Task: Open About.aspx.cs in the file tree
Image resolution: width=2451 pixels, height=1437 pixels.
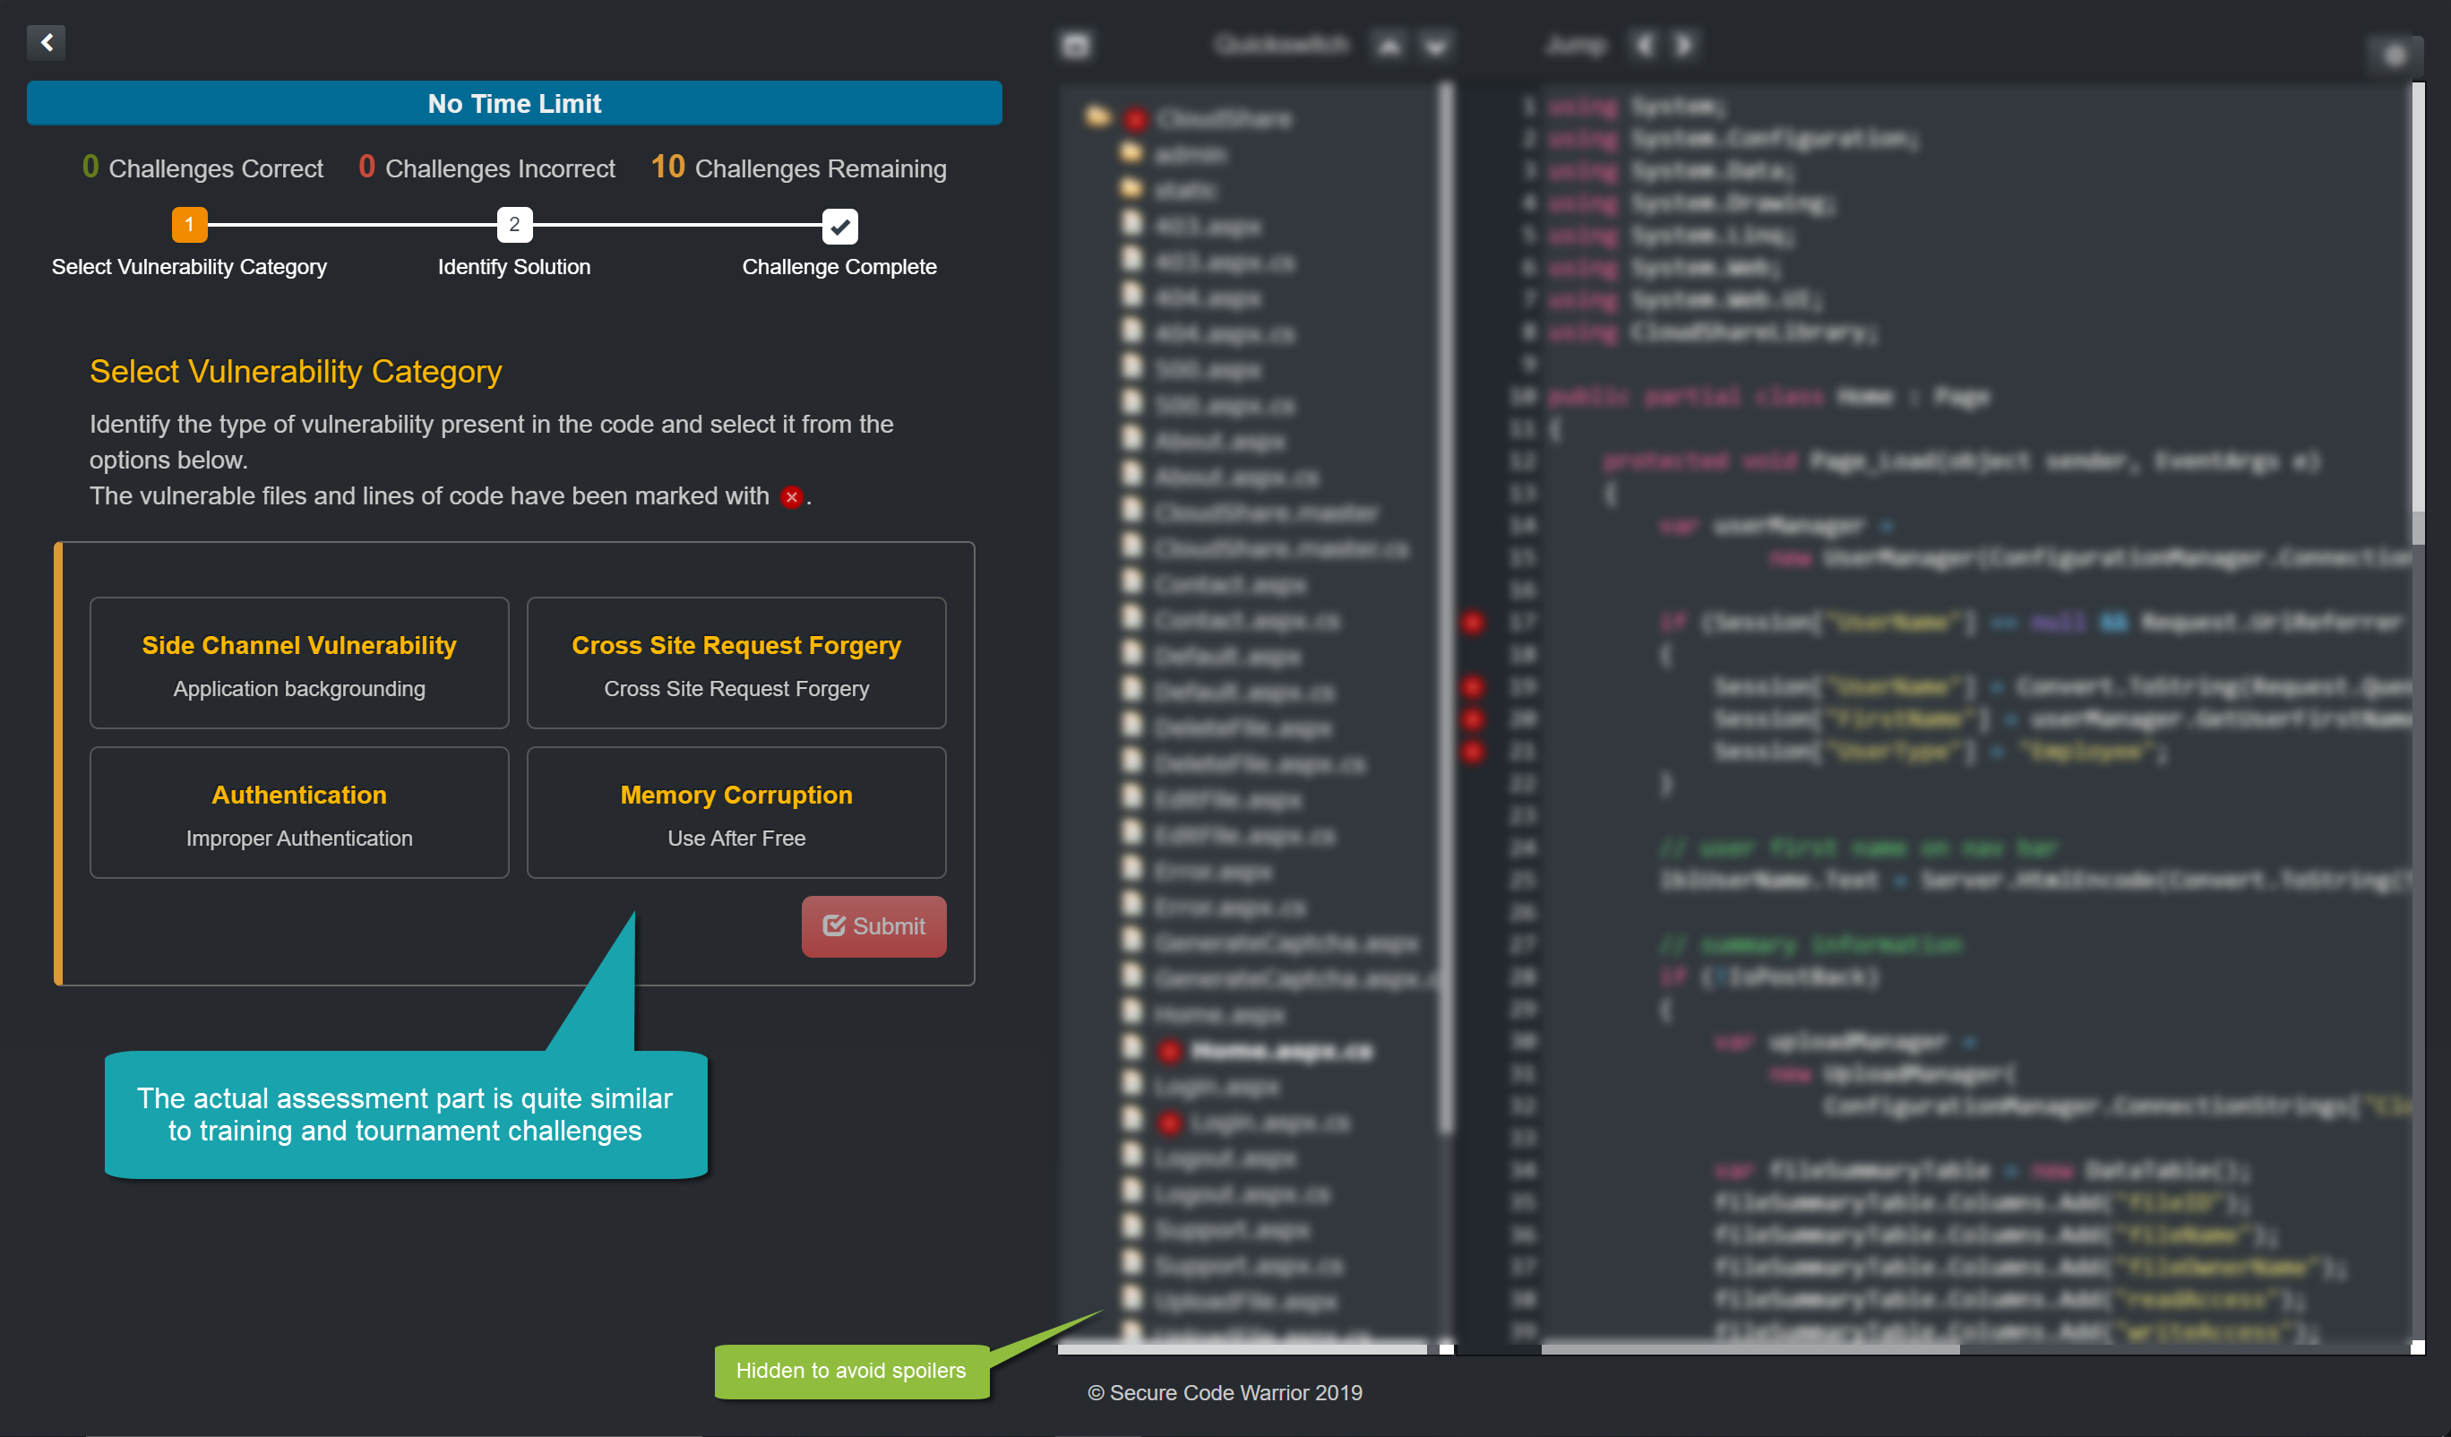Action: (x=1236, y=477)
